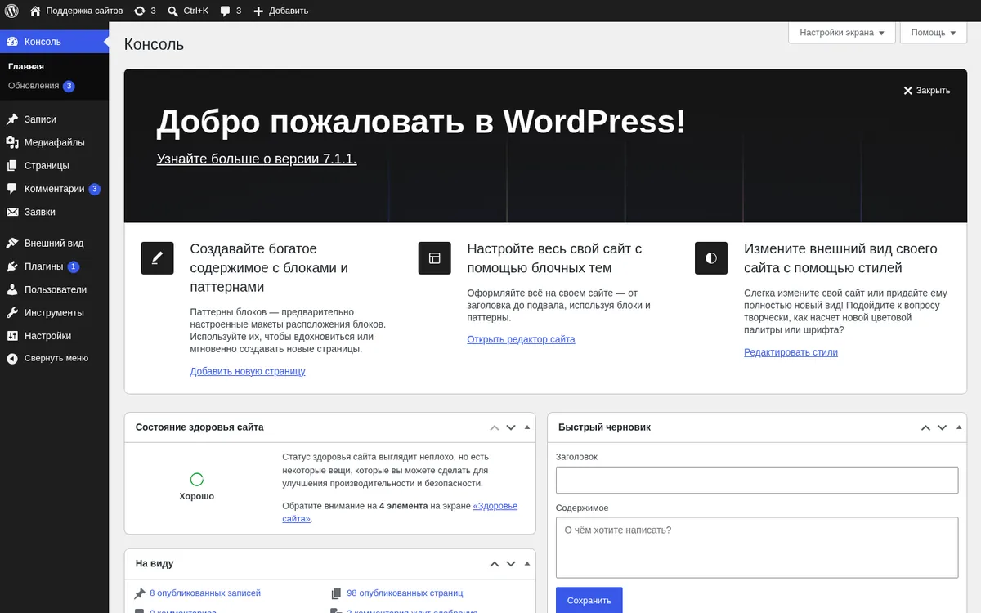This screenshot has width=981, height=613.
Task: Visit site via home icon 'Поддержка сайтов'
Action: point(76,11)
